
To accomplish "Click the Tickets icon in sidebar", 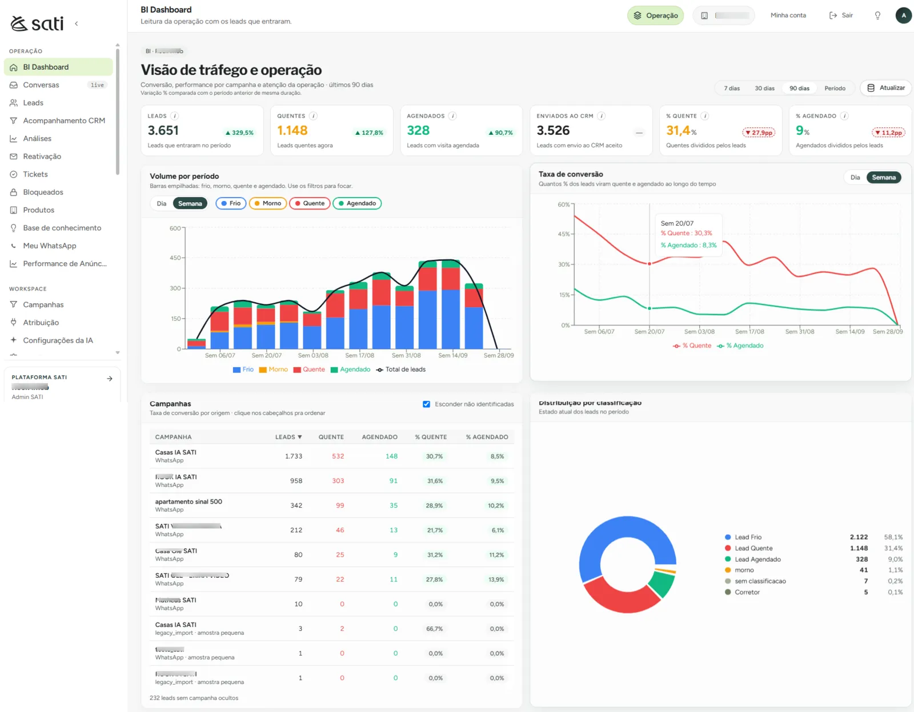I will [14, 174].
